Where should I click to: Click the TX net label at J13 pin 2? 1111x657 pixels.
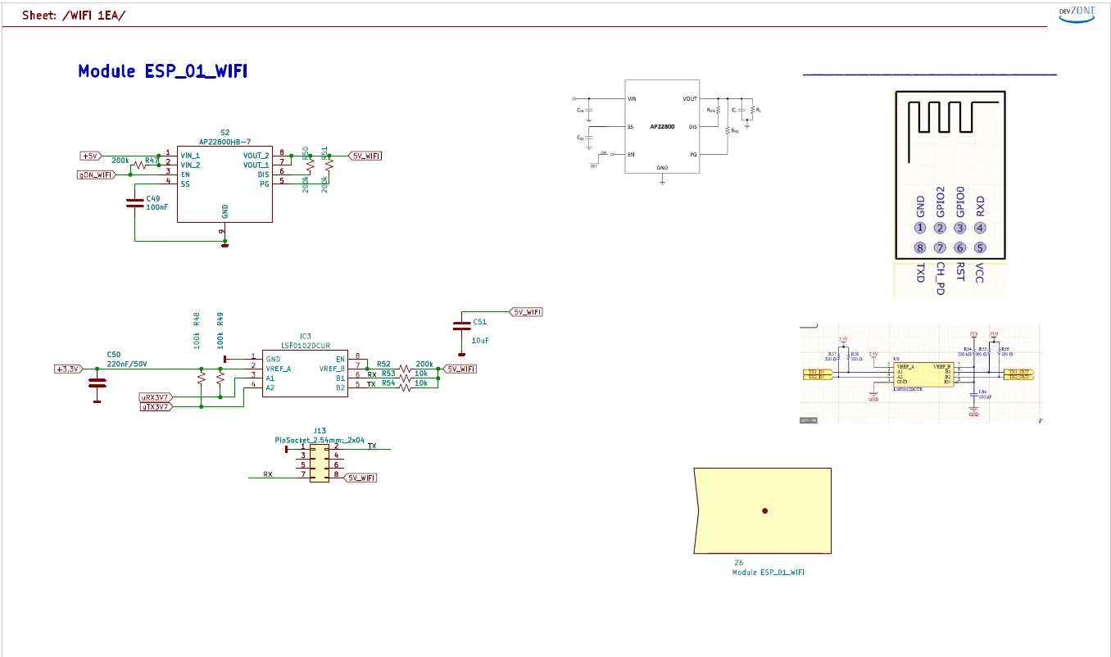click(372, 446)
